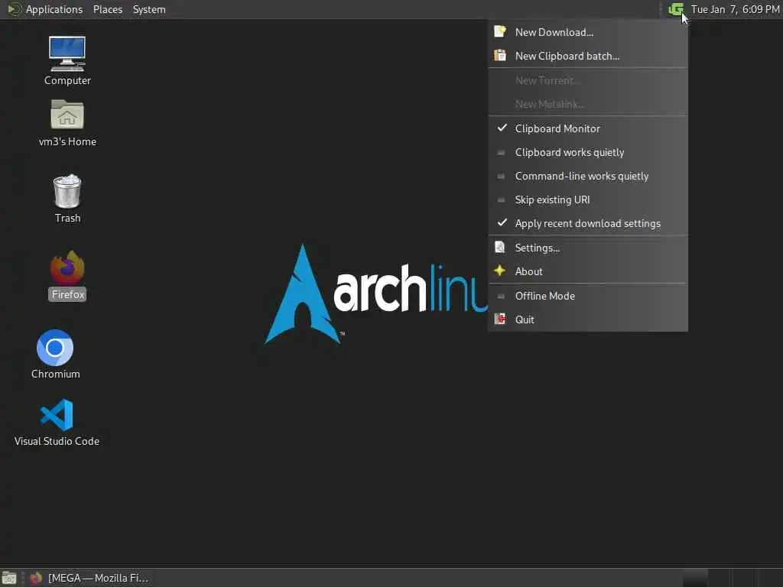Screen dimensions: 783x587
Task: Turn on Offline Mode
Action: [x=588, y=296]
